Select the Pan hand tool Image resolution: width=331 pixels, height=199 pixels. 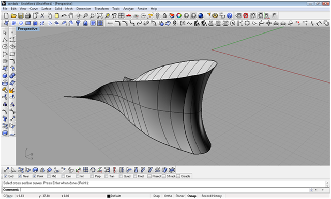(x=71, y=16)
